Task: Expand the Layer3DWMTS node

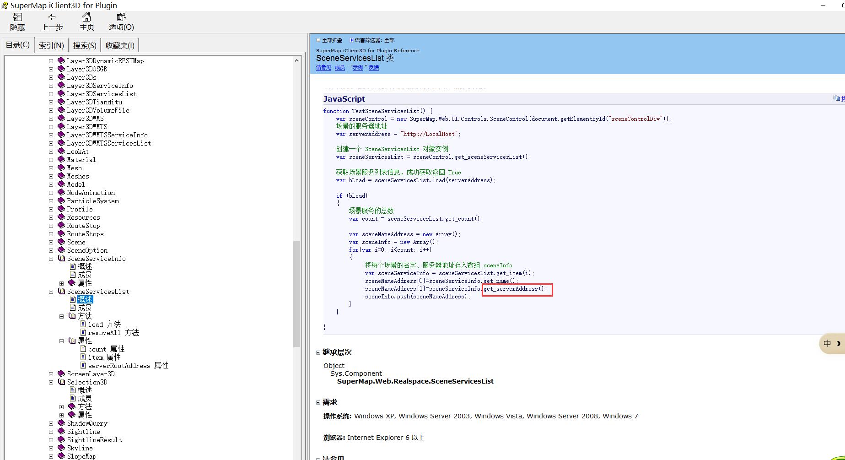Action: pyautogui.click(x=51, y=127)
